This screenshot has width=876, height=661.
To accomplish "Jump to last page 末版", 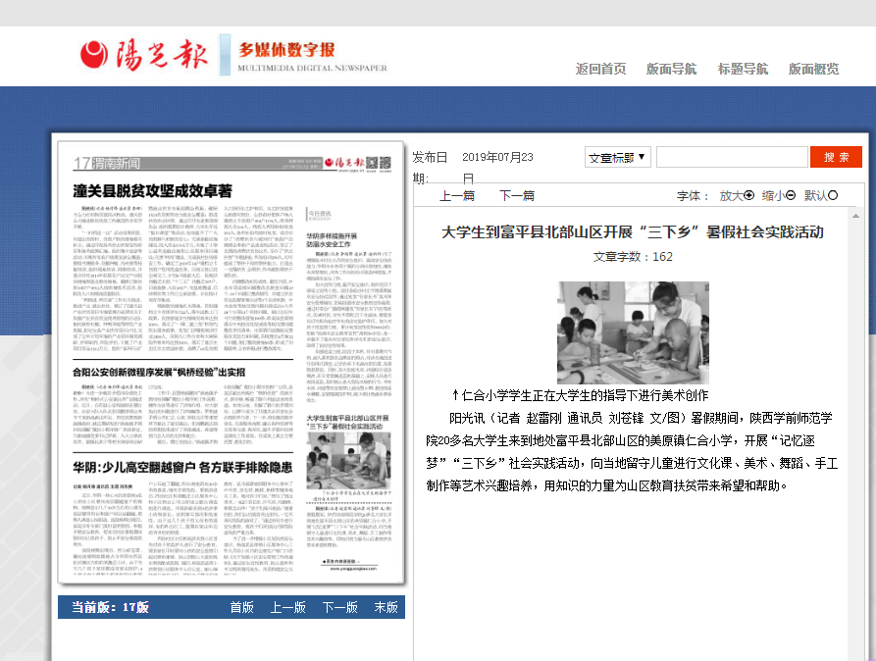I will click(386, 607).
